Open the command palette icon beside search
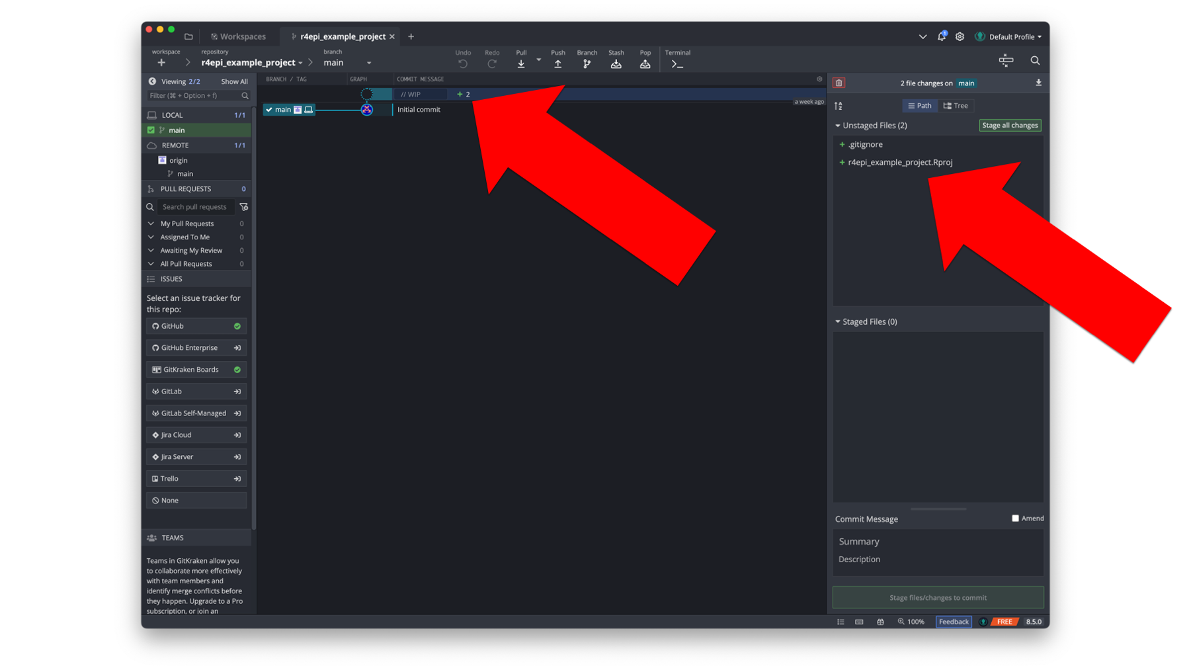The width and height of the screenshot is (1191, 670). coord(1006,61)
